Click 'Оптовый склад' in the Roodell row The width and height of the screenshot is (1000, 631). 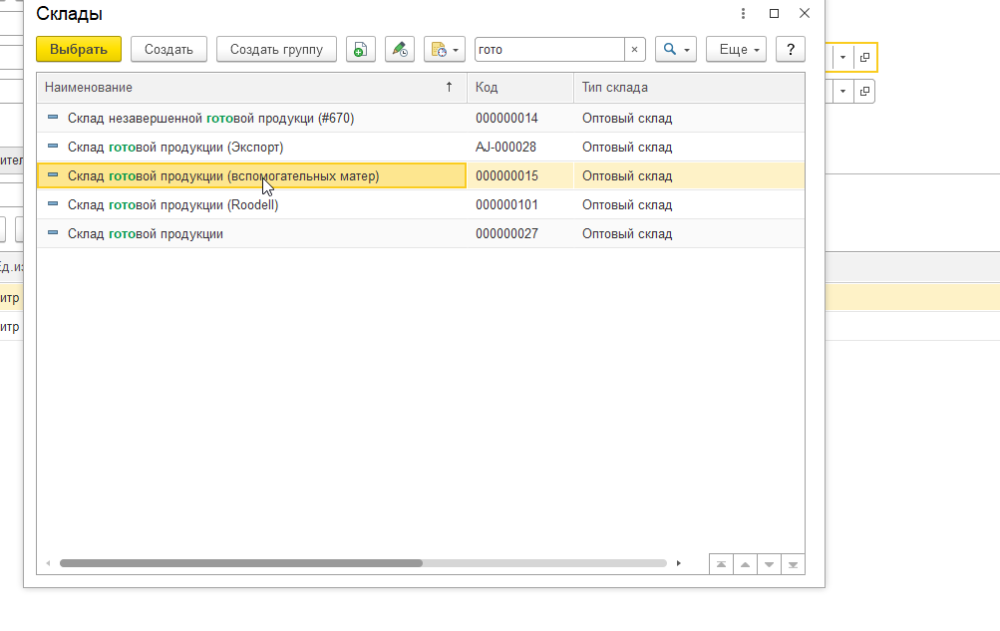pos(627,204)
